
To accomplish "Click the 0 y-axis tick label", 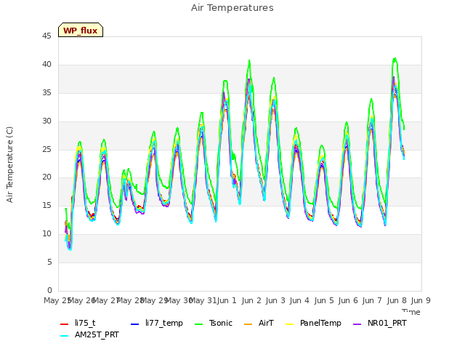I will click(x=49, y=290).
